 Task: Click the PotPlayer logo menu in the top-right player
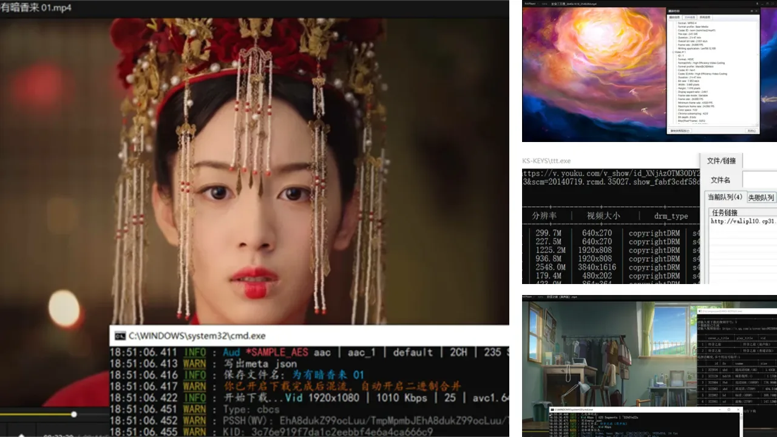531,4
